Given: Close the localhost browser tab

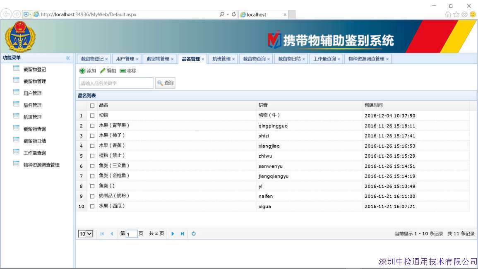Looking at the screenshot, I should pos(285,14).
